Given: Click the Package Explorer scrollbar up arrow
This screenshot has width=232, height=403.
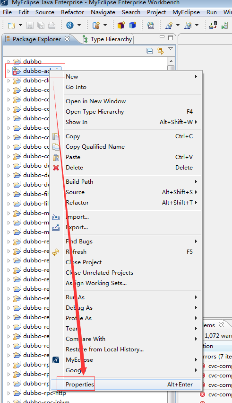Looking at the screenshot, I should point(171,61).
